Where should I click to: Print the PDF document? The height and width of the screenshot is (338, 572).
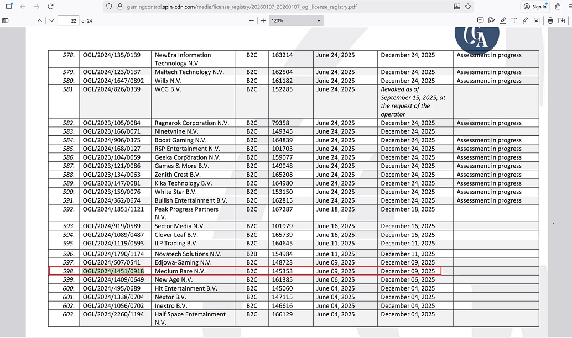tap(550, 20)
